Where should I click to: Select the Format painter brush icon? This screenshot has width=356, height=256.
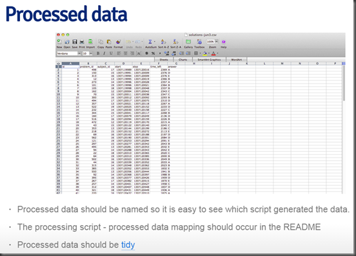(118, 42)
